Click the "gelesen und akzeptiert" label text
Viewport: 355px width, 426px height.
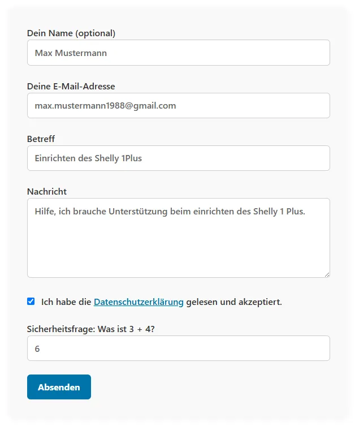pyautogui.click(x=233, y=302)
